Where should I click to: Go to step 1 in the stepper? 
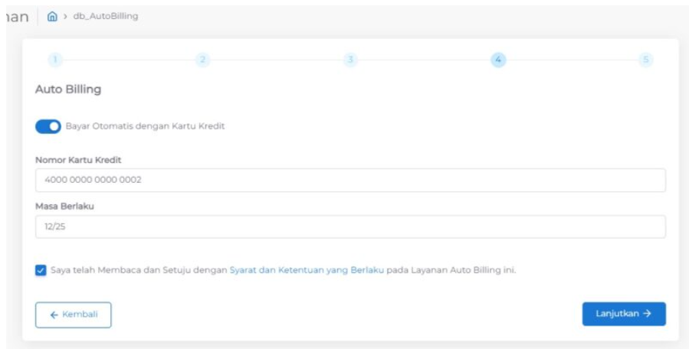55,60
